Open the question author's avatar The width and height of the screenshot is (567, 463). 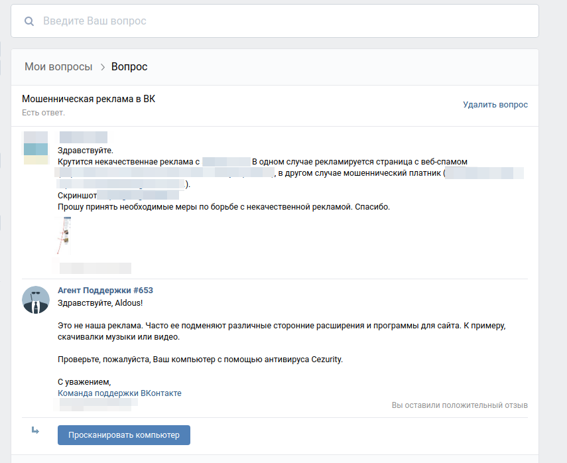point(35,147)
